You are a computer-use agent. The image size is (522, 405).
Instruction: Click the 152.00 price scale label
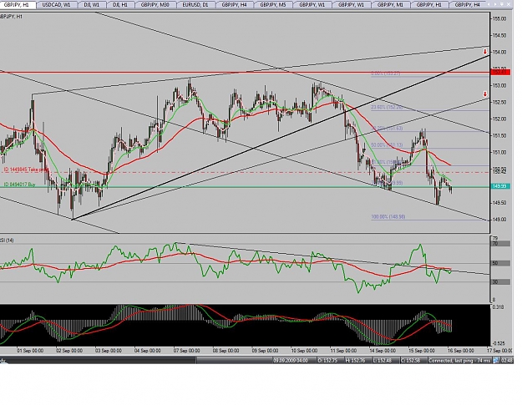(x=499, y=119)
